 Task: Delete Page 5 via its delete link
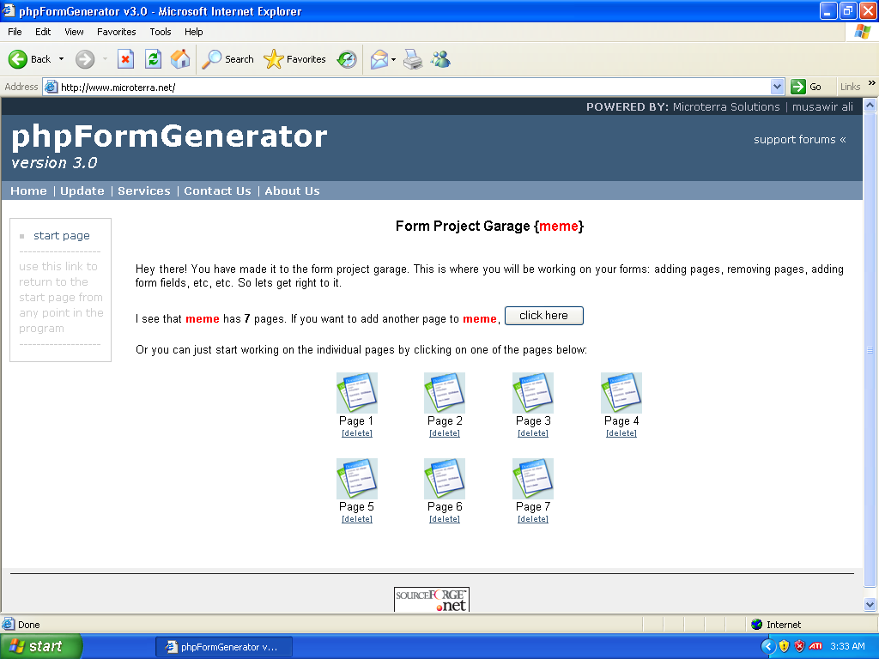[x=356, y=519]
